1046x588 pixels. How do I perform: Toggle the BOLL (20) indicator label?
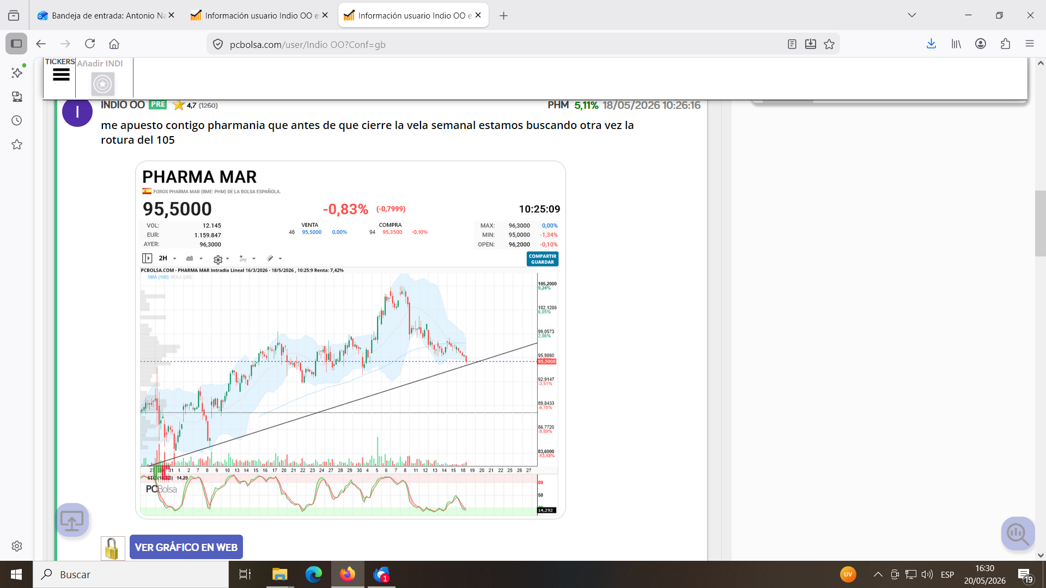[x=181, y=277]
